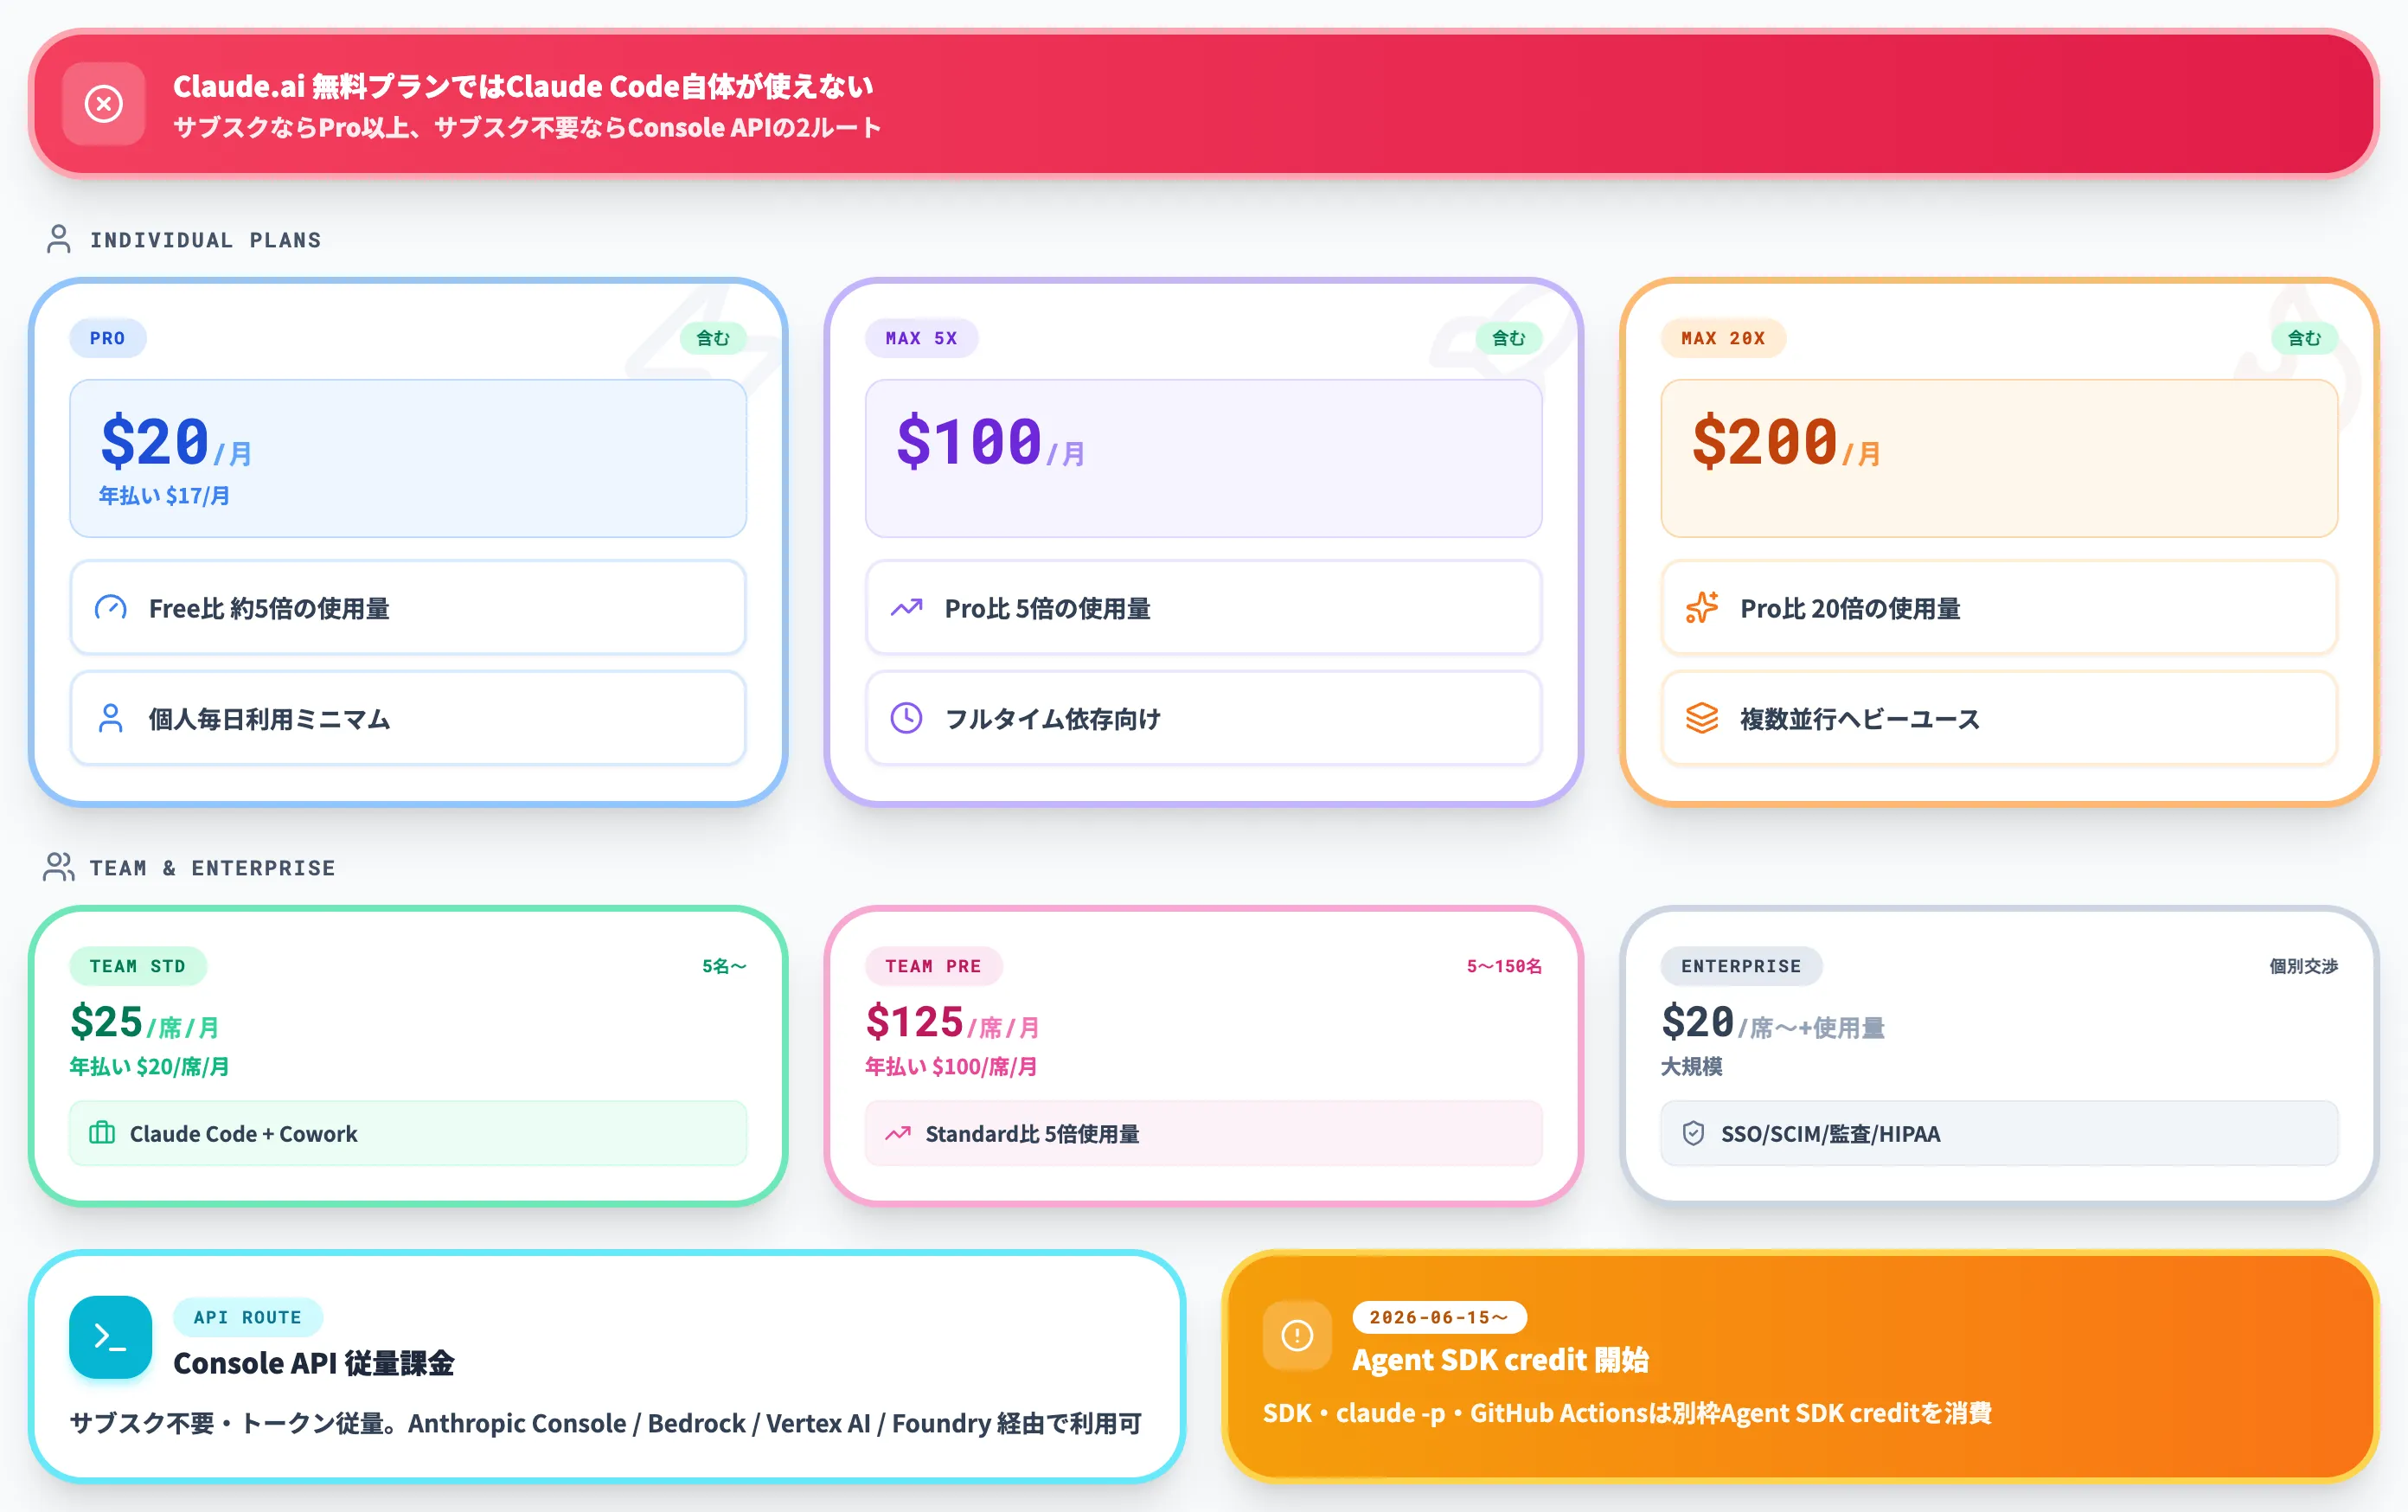Click the 含む badge on the MAX 20X card
Image resolution: width=2408 pixels, height=1512 pixels.
[x=2305, y=338]
